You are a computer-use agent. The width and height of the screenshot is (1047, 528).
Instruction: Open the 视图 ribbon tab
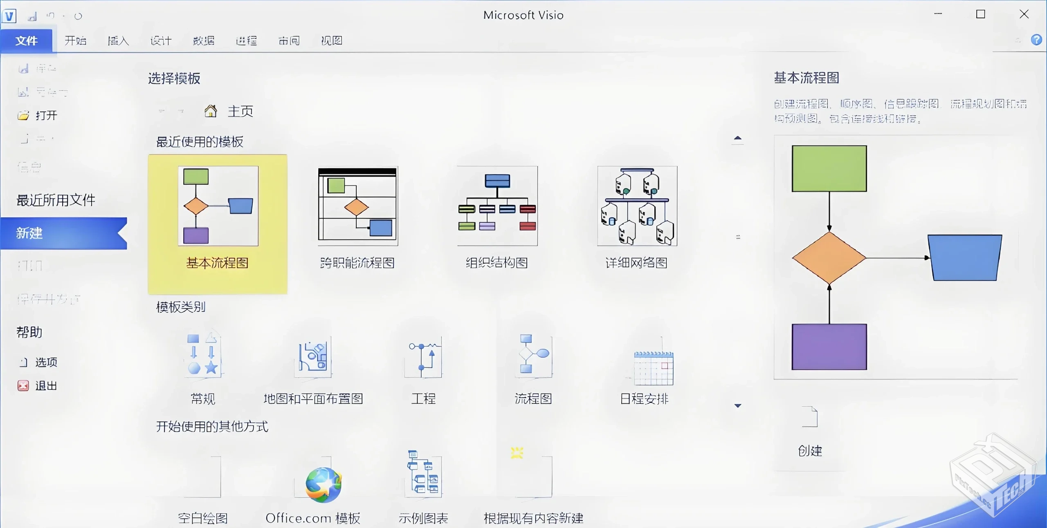(331, 40)
